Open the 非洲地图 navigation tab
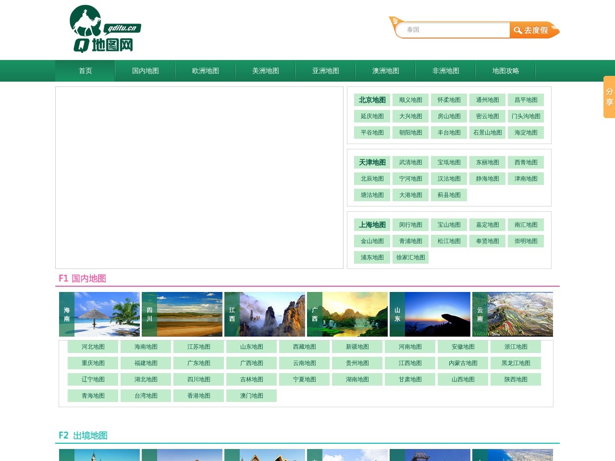 pyautogui.click(x=445, y=71)
